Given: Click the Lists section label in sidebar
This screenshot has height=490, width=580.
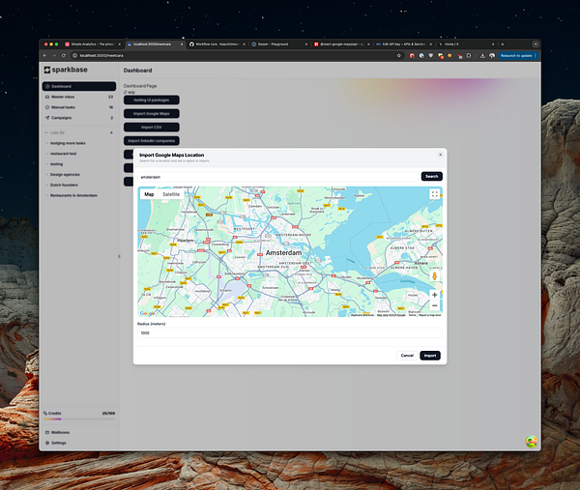Looking at the screenshot, I should click(x=57, y=132).
